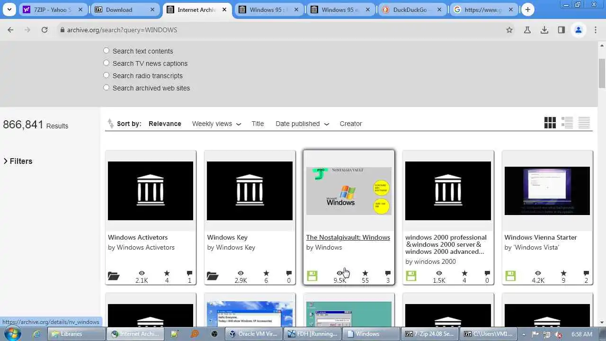Click the taskbar clock showing 6:58 AM
Image resolution: width=606 pixels, height=341 pixels.
point(582,334)
